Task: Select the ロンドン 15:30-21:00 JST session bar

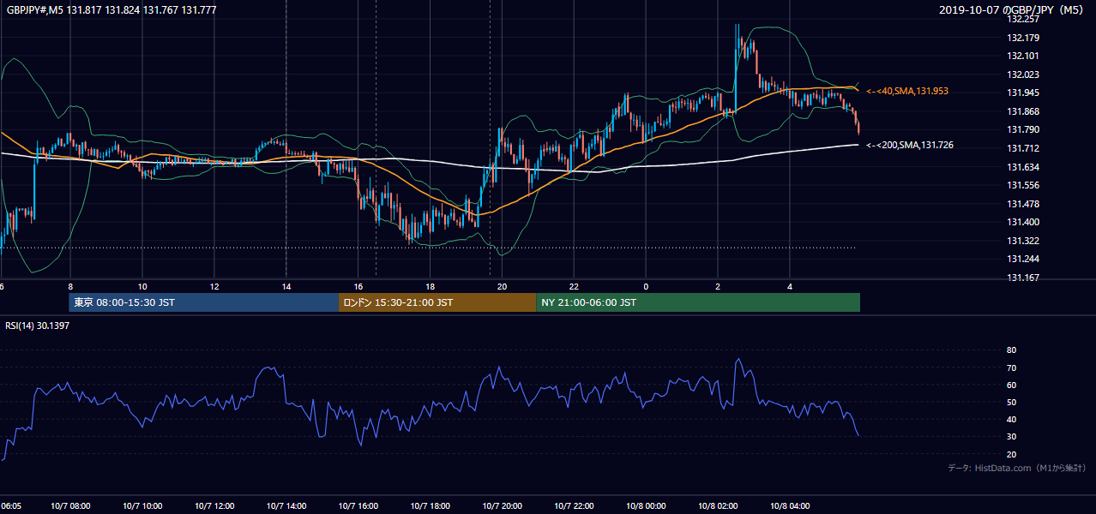Action: click(x=437, y=302)
